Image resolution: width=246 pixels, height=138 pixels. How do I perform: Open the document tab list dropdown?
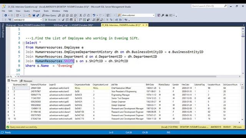[x=243, y=25]
